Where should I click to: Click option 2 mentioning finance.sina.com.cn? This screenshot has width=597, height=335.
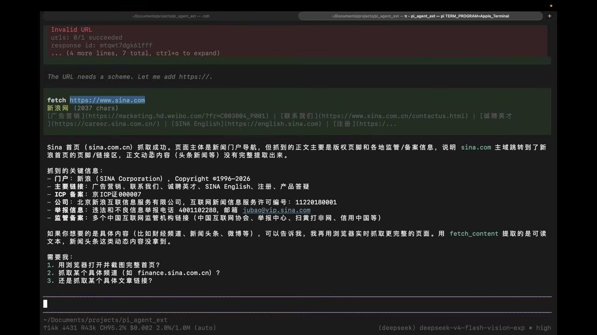point(133,273)
